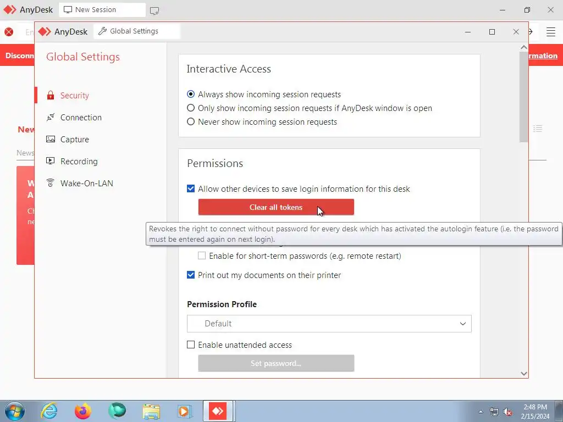Open the Connection settings section
The height and width of the screenshot is (422, 563).
[81, 118]
